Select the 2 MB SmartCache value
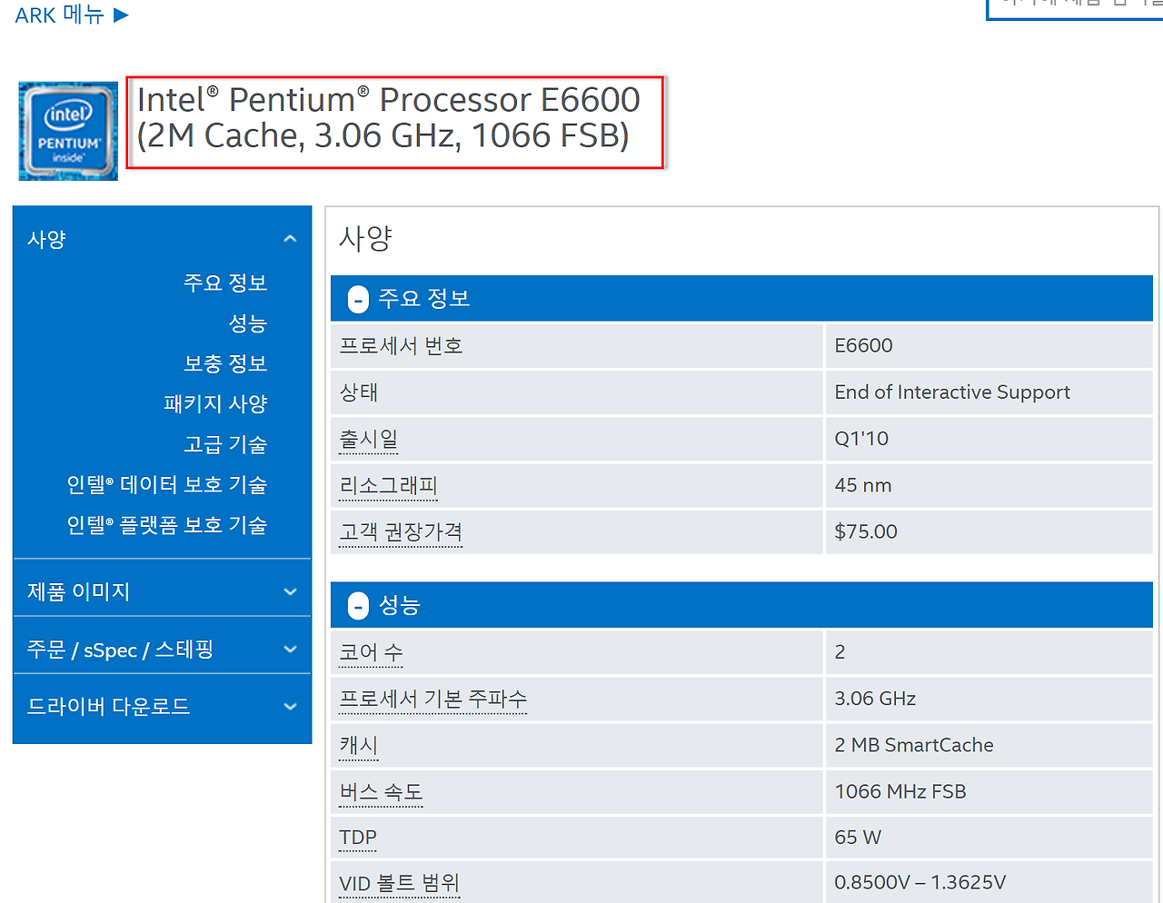 pyautogui.click(x=914, y=745)
